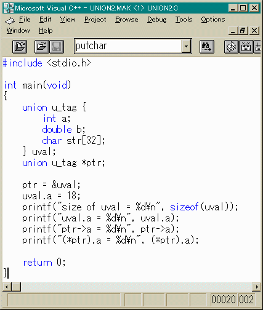Open the Options menu
The height and width of the screenshot is (310, 263).
tap(213, 19)
